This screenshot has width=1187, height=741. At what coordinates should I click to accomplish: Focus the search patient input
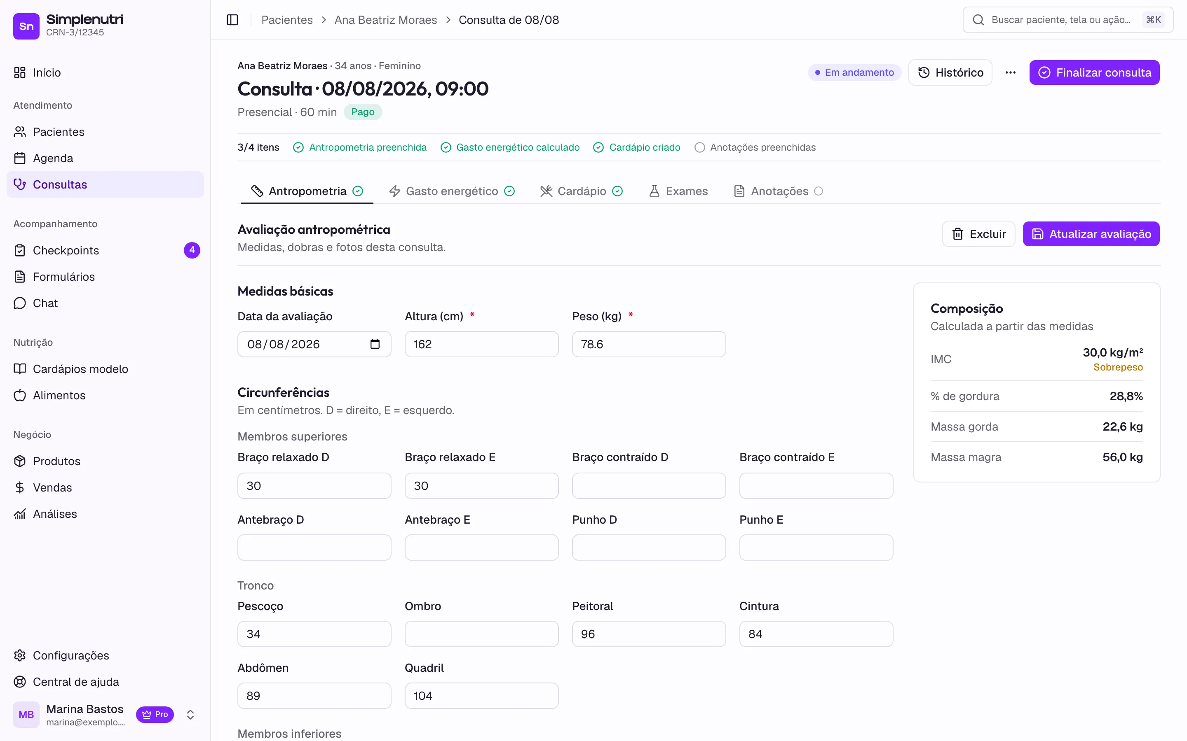(1068, 20)
